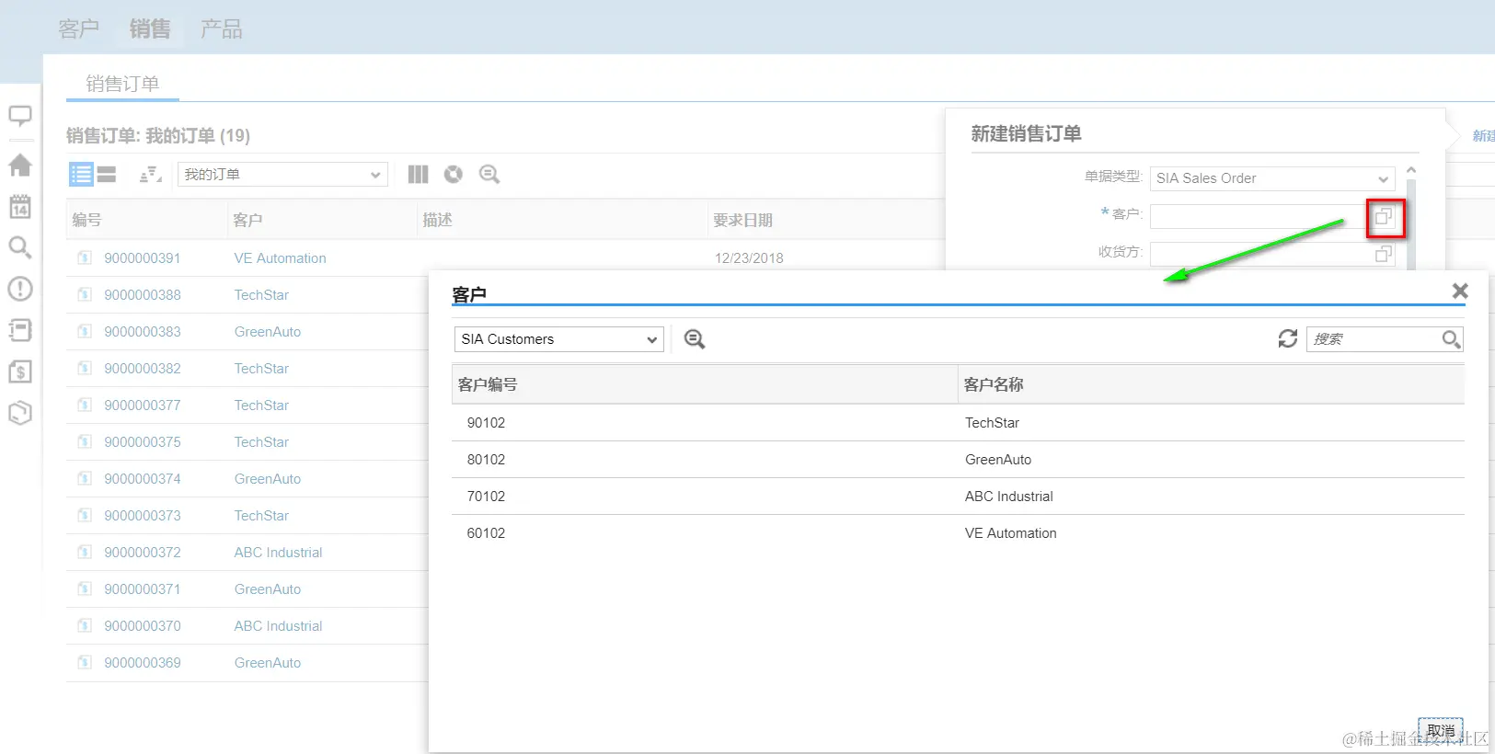The height and width of the screenshot is (754, 1495).
Task: Switch to card view icon
Action: [107, 174]
